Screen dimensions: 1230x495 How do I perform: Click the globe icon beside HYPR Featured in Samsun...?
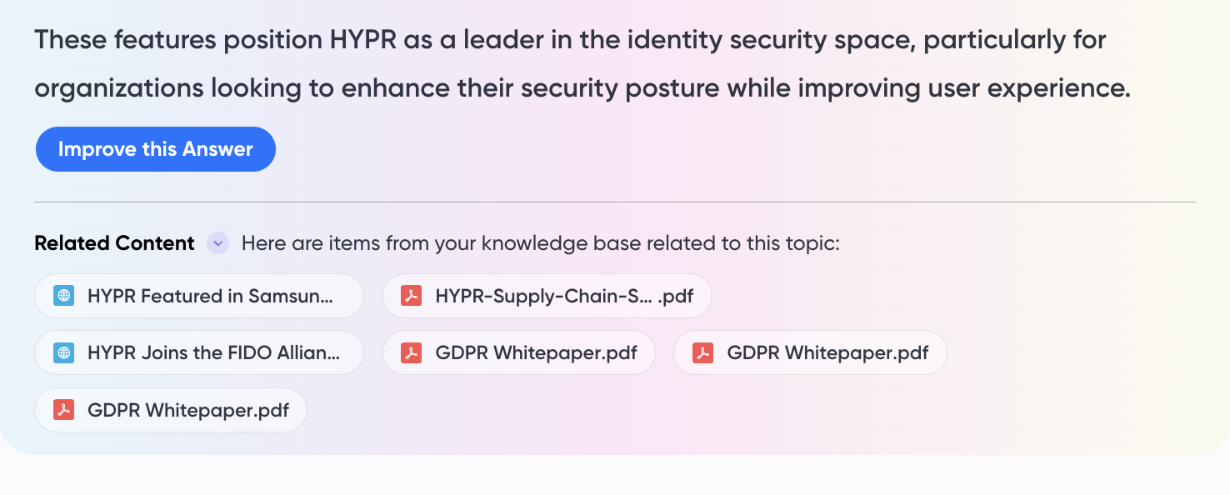click(x=63, y=296)
